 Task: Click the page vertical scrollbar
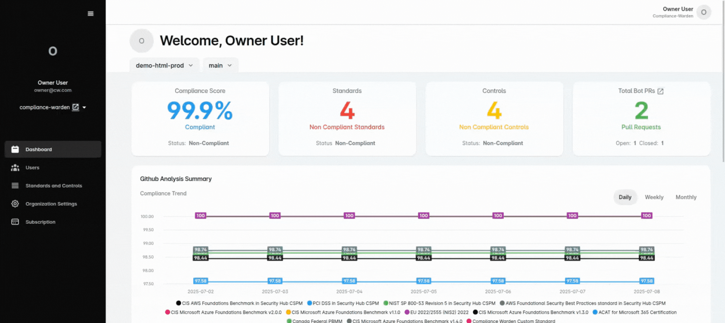[x=723, y=81]
